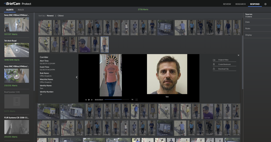Toggle fullscreen for the alert clip

coord(137,100)
